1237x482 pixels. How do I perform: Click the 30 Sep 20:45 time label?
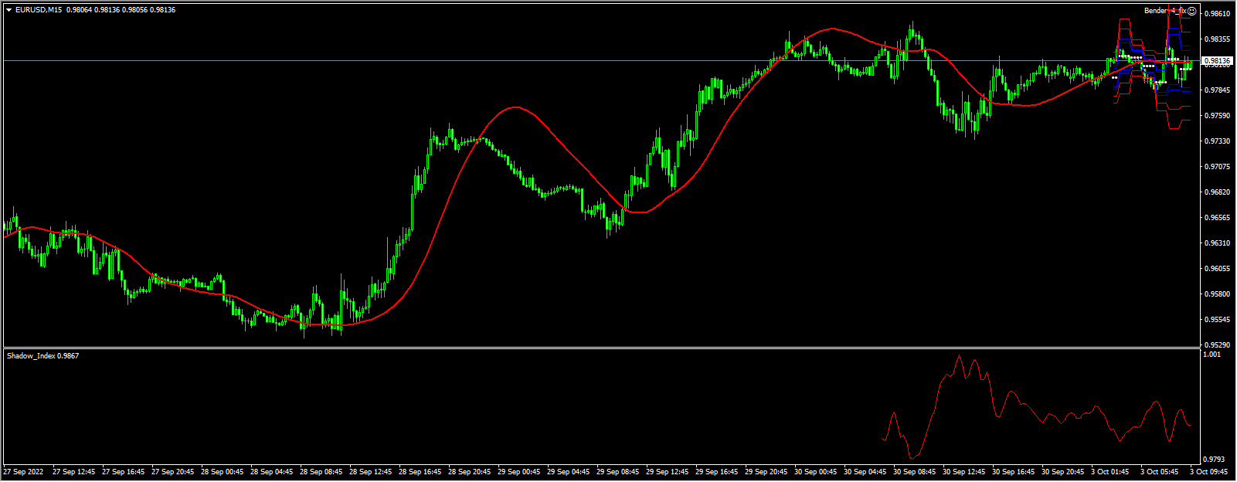[1063, 471]
